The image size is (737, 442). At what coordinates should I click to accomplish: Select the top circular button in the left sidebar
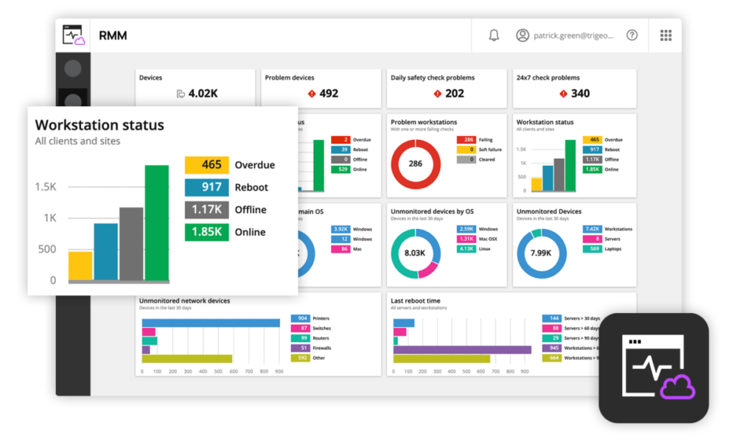pyautogui.click(x=73, y=69)
